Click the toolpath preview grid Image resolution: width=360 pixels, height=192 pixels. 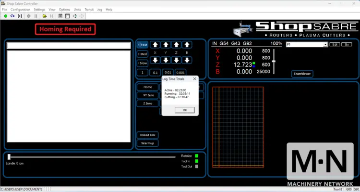[x=238, y=127]
